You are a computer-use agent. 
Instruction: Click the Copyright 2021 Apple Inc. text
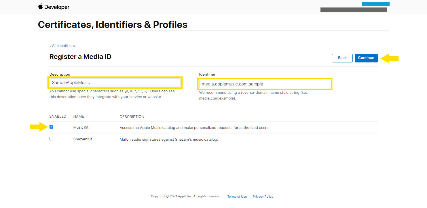186,196
